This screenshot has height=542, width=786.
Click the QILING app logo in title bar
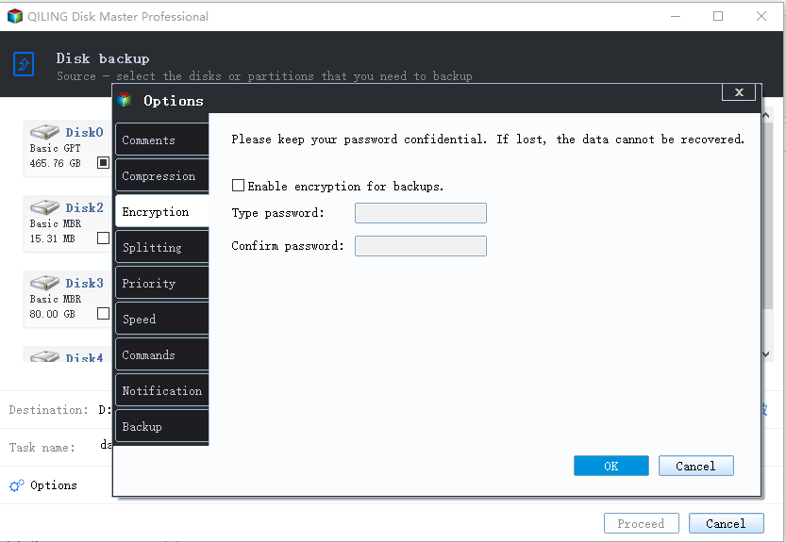tap(15, 16)
